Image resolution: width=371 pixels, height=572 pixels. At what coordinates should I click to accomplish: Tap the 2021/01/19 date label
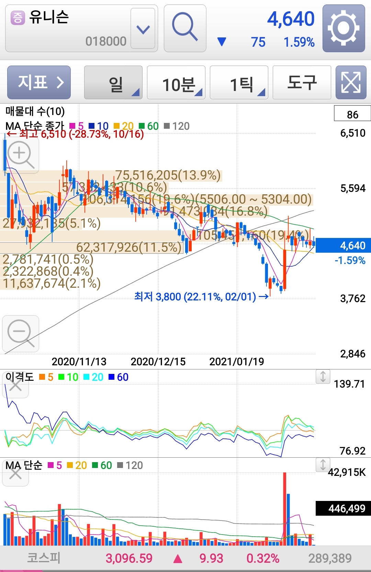(x=237, y=362)
